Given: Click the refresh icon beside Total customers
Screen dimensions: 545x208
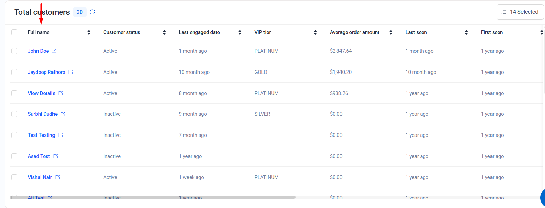Looking at the screenshot, I should pyautogui.click(x=92, y=12).
